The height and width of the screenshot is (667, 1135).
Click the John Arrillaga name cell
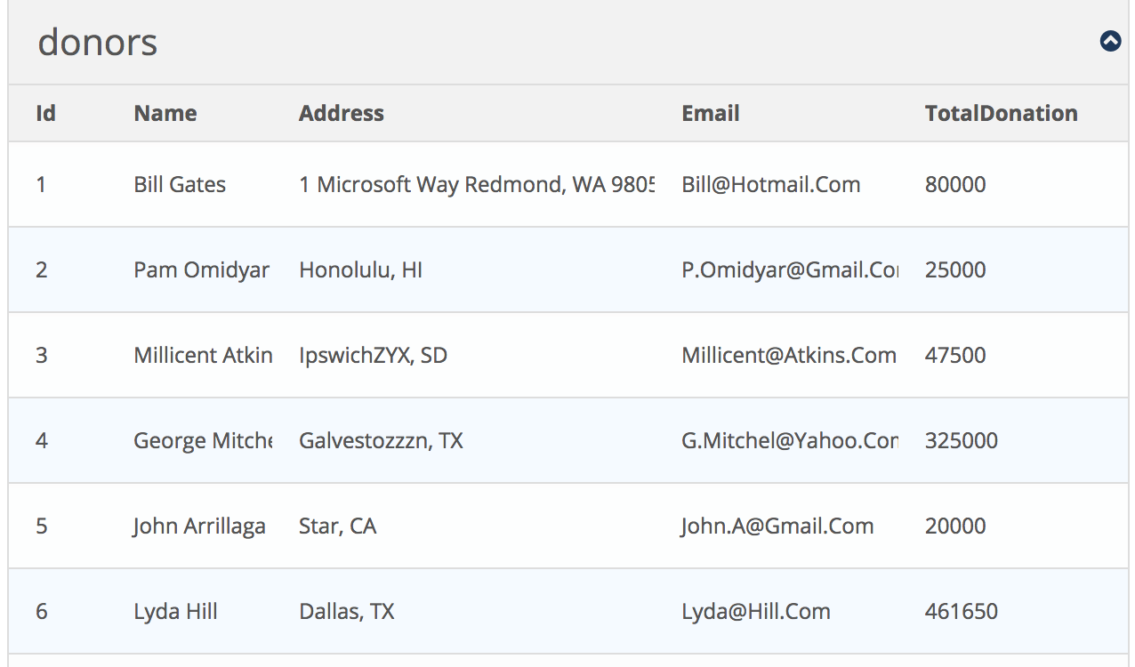(199, 526)
